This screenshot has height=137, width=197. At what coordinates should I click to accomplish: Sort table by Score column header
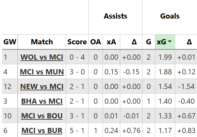77,42
